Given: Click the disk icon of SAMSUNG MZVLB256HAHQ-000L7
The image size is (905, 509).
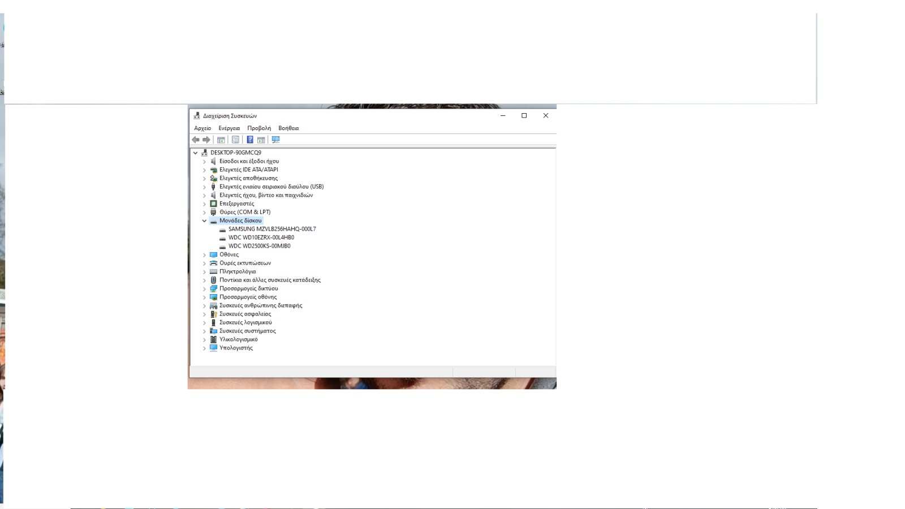Looking at the screenshot, I should pos(222,229).
